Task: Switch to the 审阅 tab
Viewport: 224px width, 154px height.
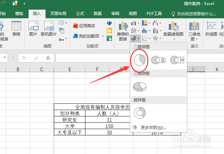Action: (115, 14)
